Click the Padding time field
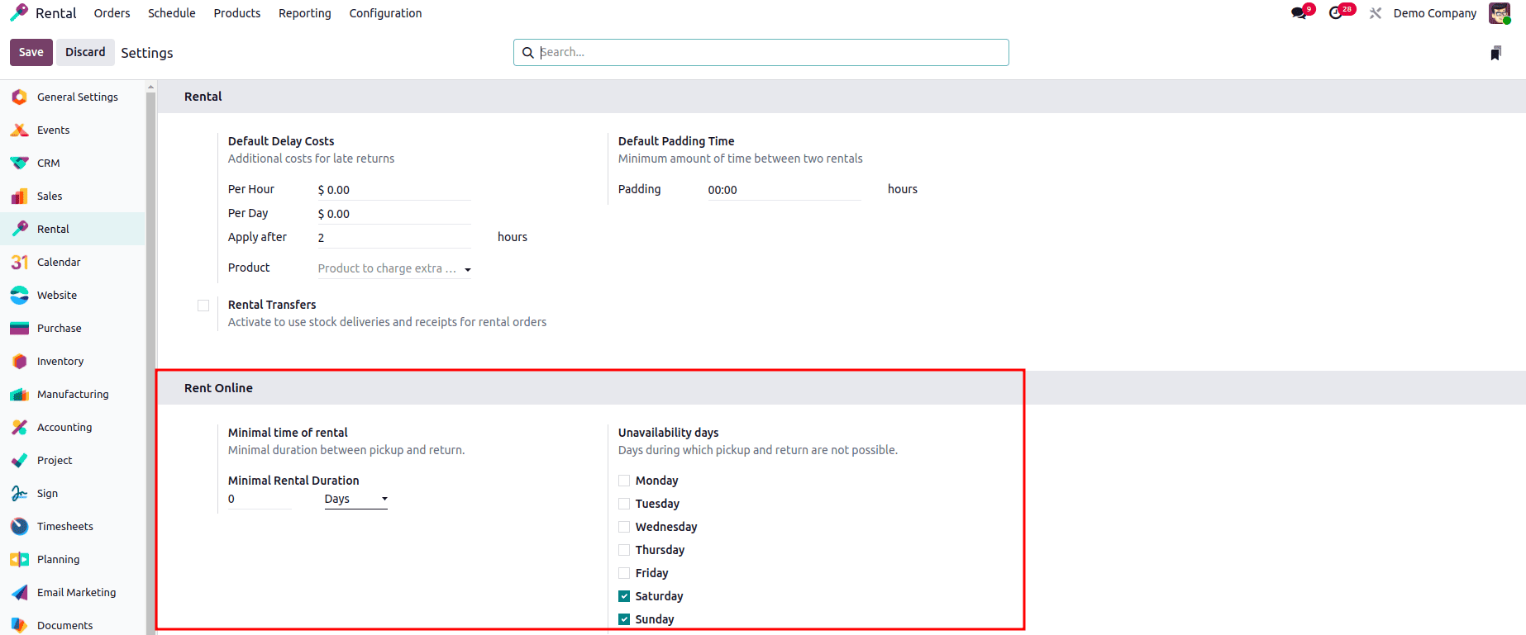The image size is (1526, 635). [784, 190]
